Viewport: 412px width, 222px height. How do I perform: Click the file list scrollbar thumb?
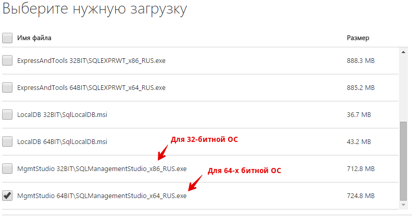(403, 161)
